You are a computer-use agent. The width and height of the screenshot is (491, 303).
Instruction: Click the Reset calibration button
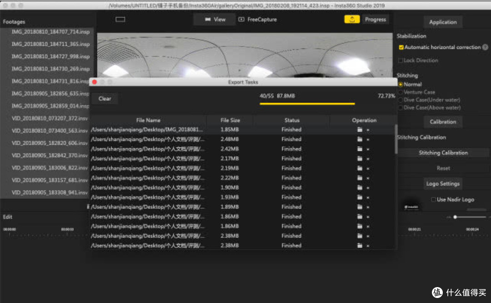pyautogui.click(x=443, y=168)
